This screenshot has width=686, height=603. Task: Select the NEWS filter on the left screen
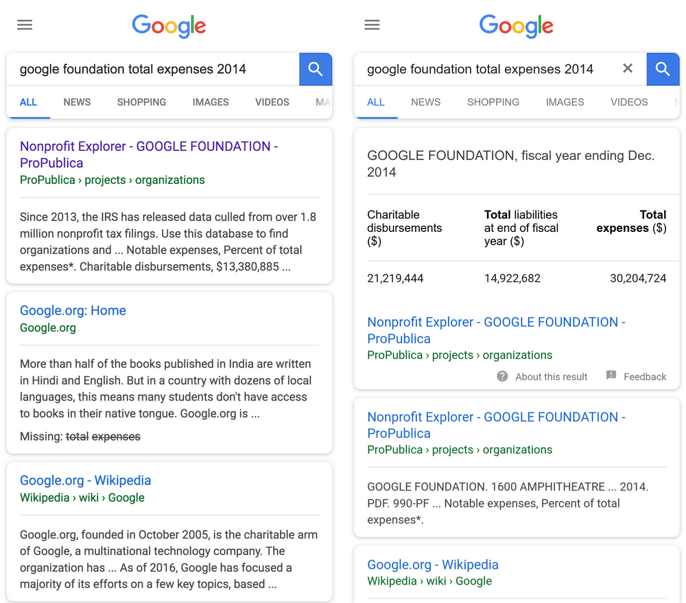(x=77, y=102)
